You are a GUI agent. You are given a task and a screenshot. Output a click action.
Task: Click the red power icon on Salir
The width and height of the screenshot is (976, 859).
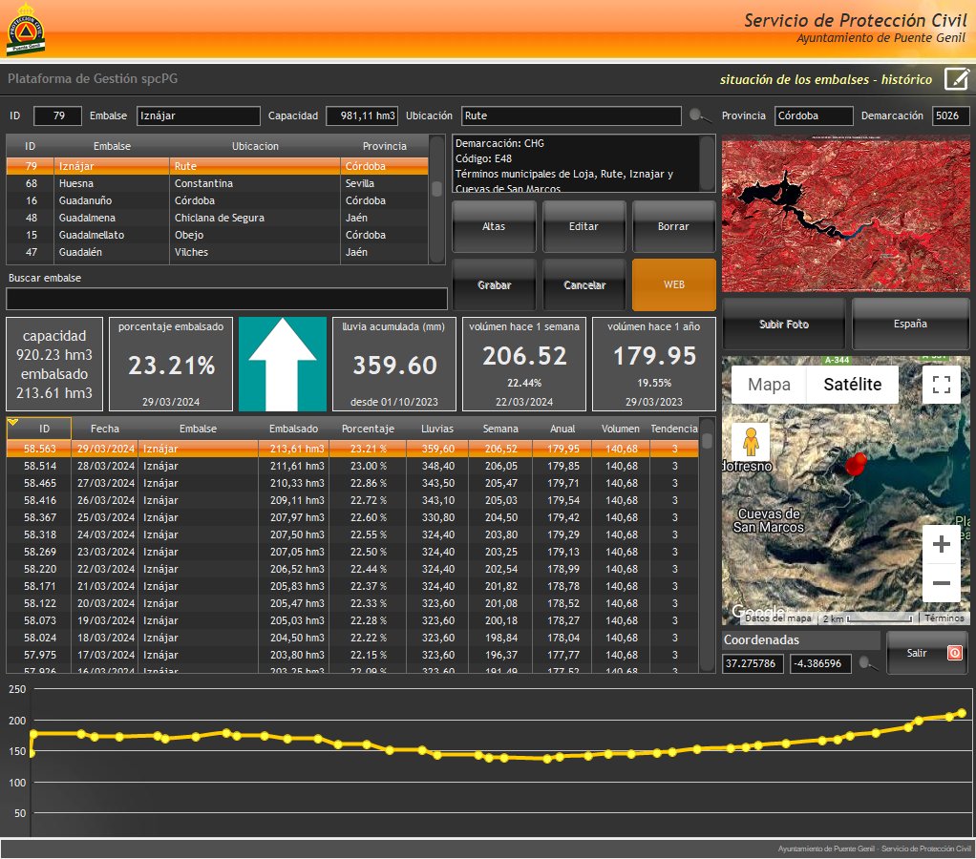pos(954,653)
